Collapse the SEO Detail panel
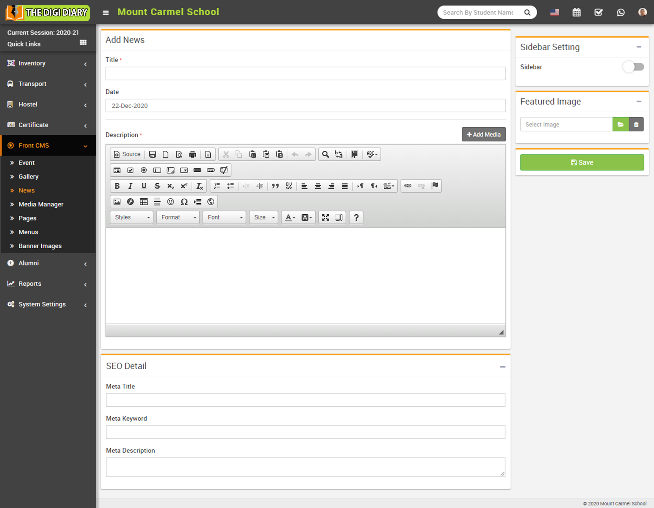Viewport: 654px width, 508px height. (502, 367)
